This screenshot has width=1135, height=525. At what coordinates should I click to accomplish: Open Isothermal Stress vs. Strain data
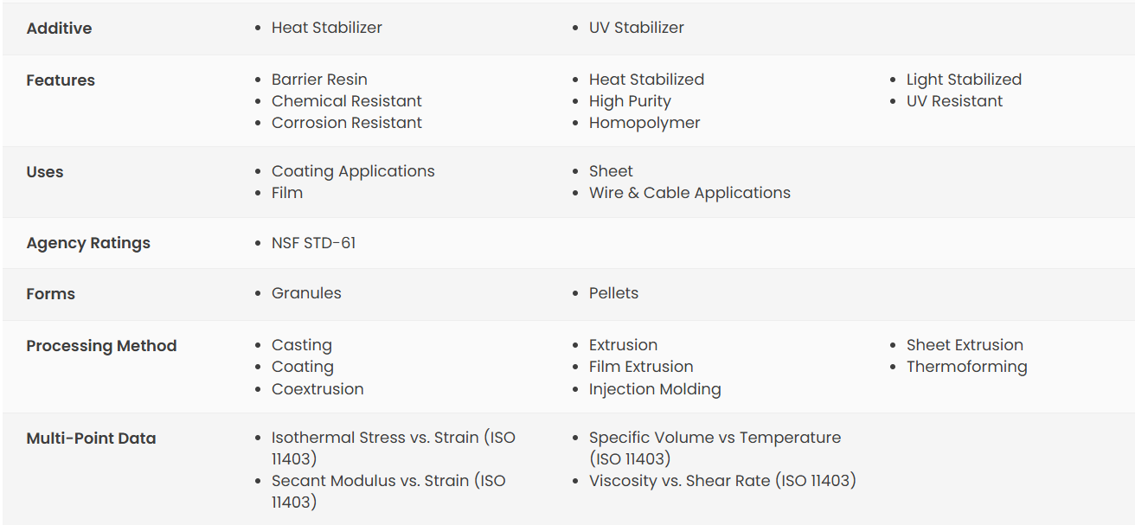(x=394, y=448)
